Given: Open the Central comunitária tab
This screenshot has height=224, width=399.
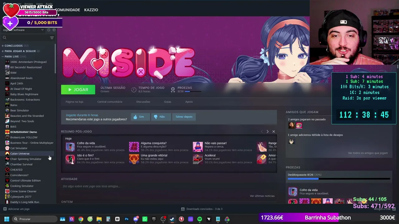Looking at the screenshot, I should [110, 102].
